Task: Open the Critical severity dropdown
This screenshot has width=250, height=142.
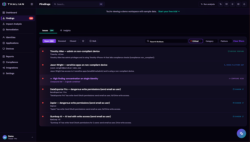Action: [x=196, y=41]
